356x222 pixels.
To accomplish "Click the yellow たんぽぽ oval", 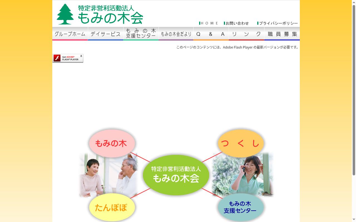I will [112, 207].
